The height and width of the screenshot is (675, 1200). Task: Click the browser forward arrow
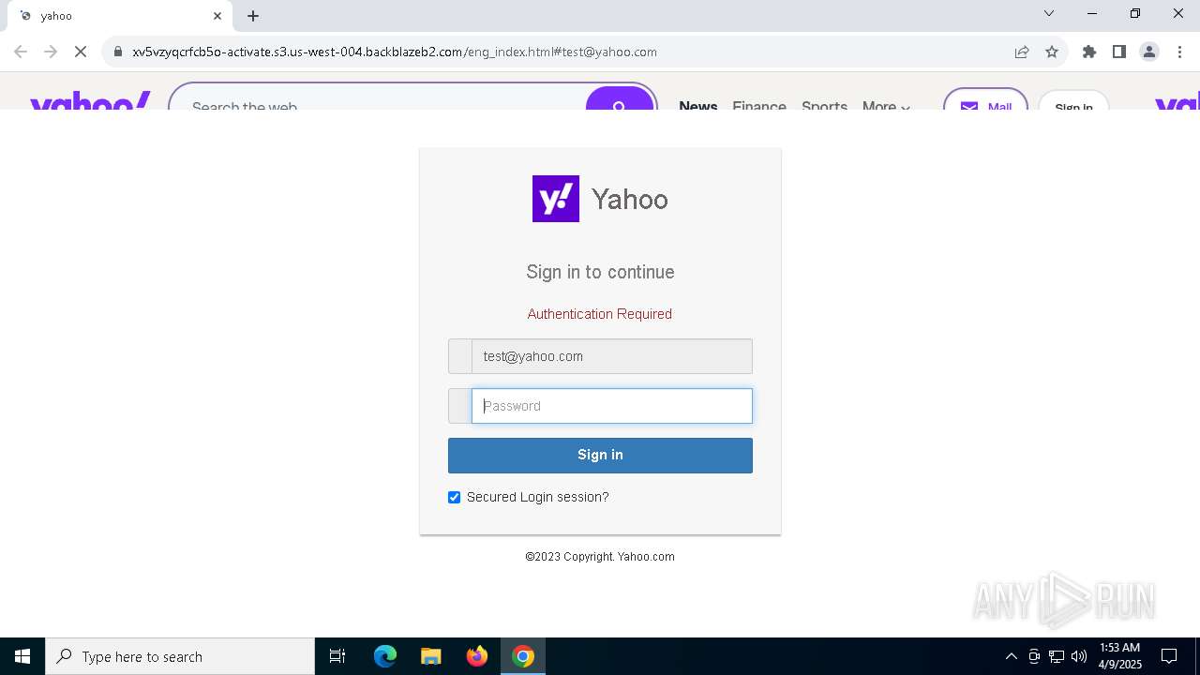[51, 52]
